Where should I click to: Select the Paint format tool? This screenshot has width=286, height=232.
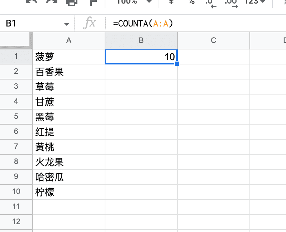coord(94,3)
